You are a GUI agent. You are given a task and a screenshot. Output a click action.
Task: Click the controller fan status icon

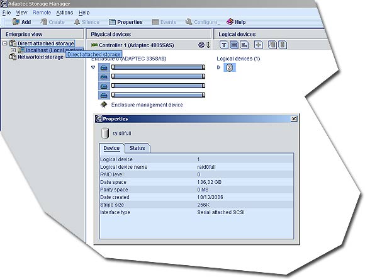(x=201, y=45)
